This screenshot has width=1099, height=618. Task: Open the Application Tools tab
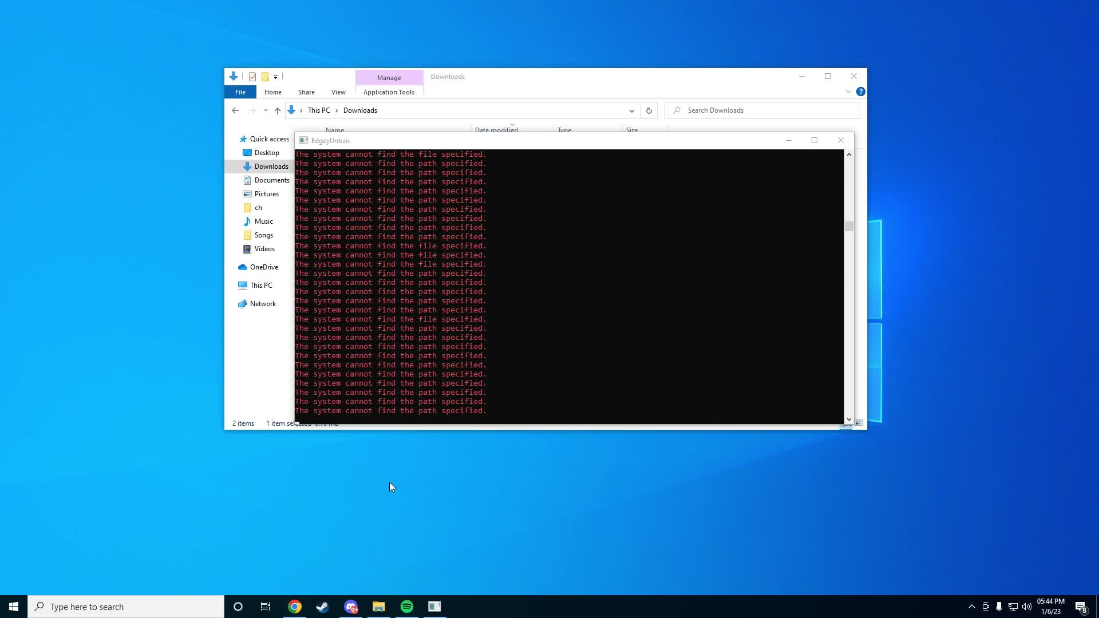[x=389, y=92]
